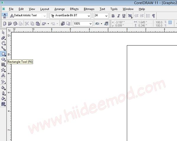
Task: Toggle the proportional scale lock
Action: pos(170,22)
